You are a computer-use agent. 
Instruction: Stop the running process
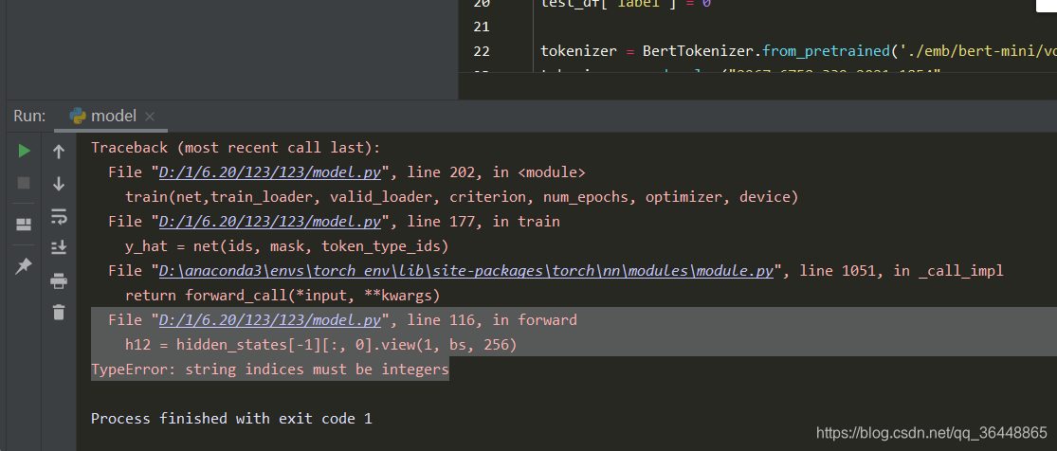pyautogui.click(x=24, y=183)
